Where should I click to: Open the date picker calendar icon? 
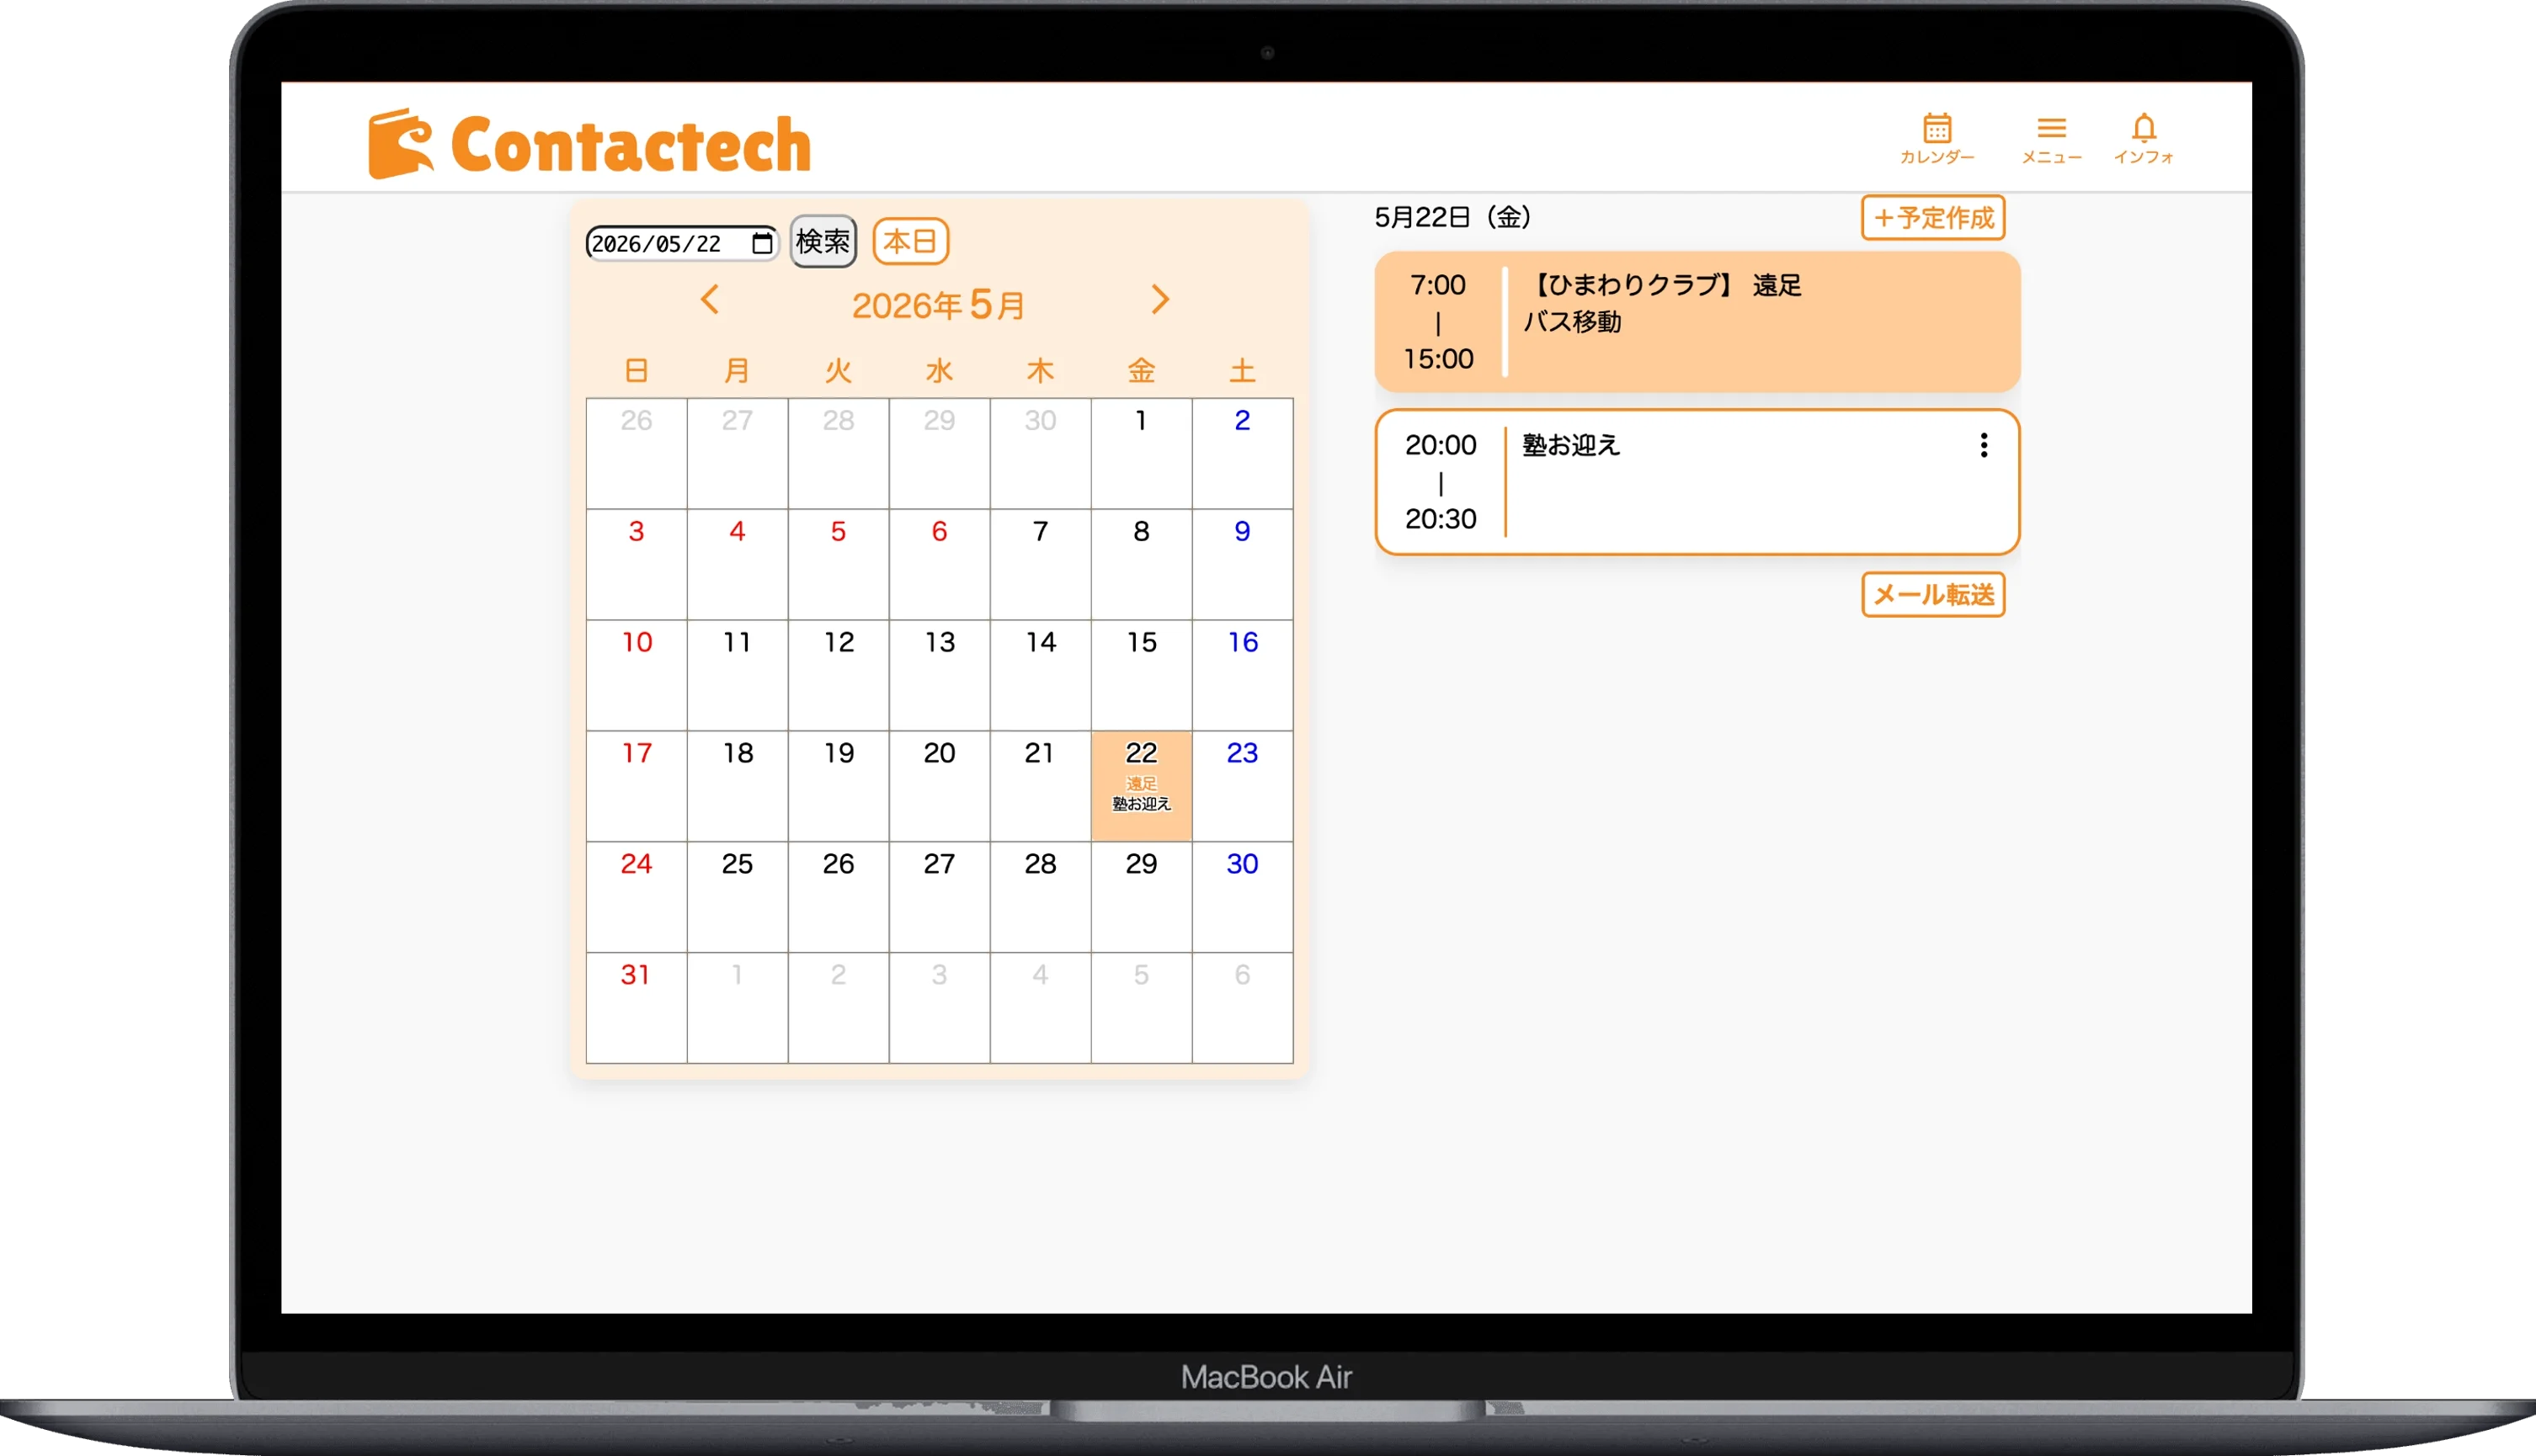click(x=762, y=243)
